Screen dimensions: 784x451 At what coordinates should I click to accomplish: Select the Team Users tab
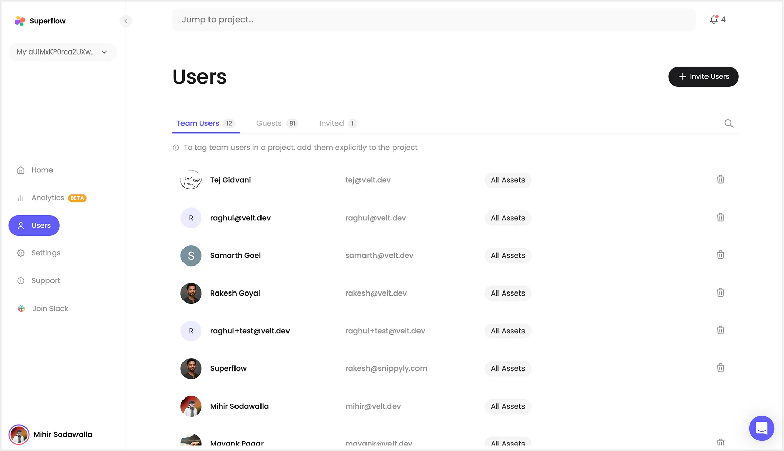click(x=205, y=123)
